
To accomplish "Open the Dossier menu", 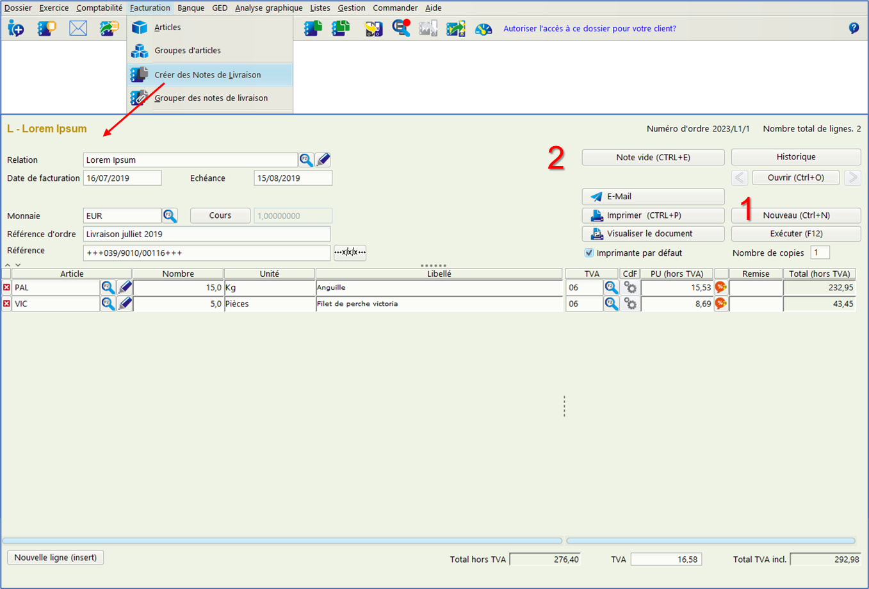I will point(18,8).
